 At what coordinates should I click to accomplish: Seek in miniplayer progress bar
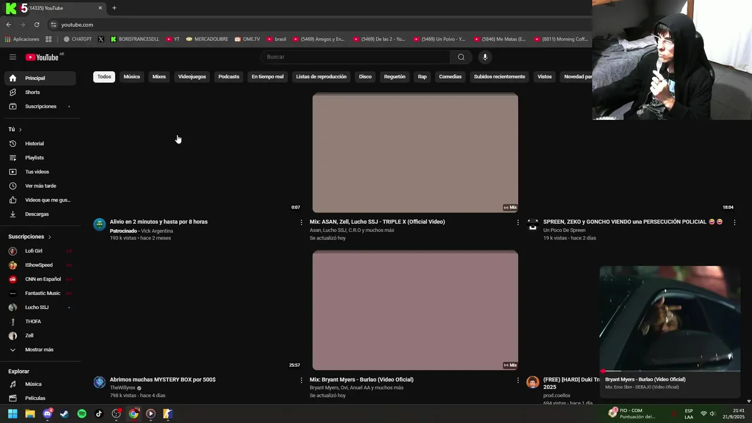point(670,371)
